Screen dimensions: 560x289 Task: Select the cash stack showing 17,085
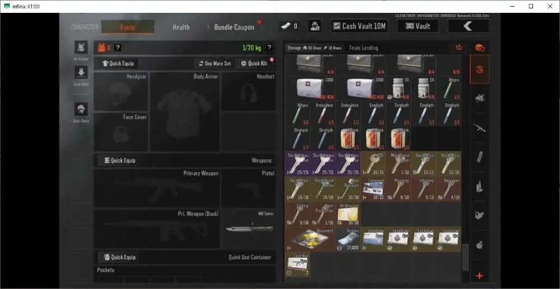click(x=348, y=239)
